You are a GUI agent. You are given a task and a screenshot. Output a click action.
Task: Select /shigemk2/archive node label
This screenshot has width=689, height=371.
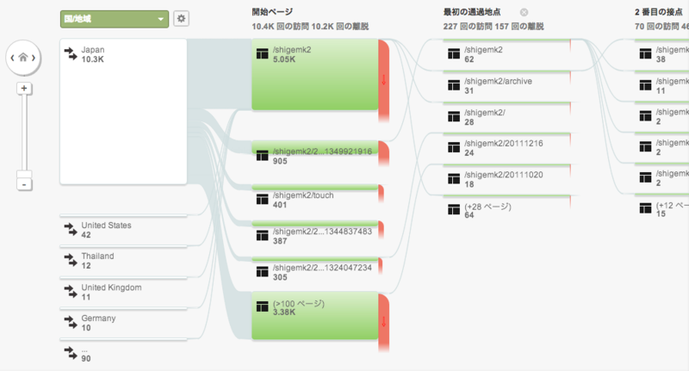tap(499, 81)
